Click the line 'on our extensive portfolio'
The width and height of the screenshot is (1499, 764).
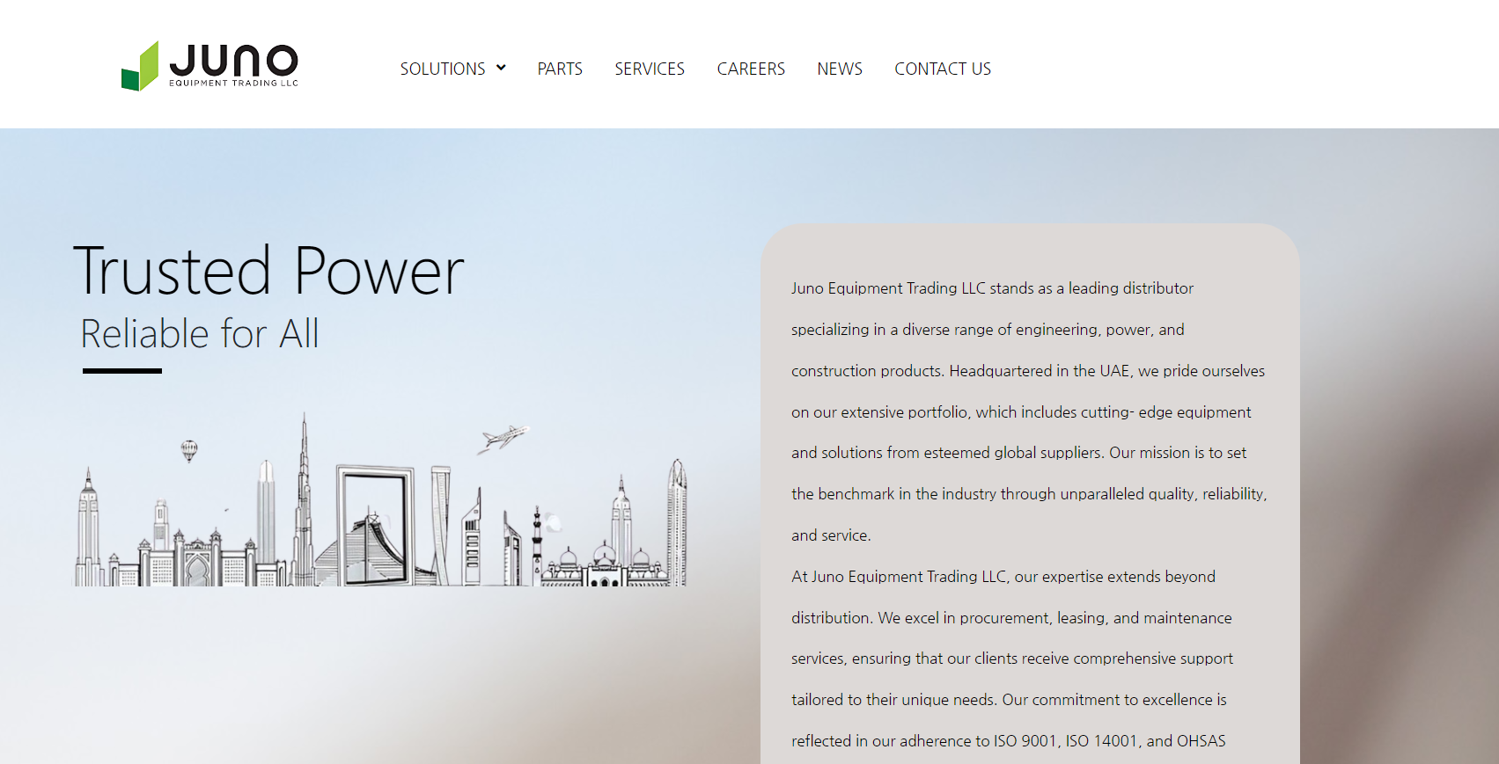pyautogui.click(x=1021, y=412)
